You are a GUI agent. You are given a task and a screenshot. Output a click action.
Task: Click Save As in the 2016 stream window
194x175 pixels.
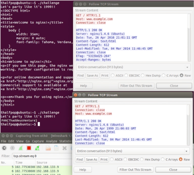coord(92,75)
